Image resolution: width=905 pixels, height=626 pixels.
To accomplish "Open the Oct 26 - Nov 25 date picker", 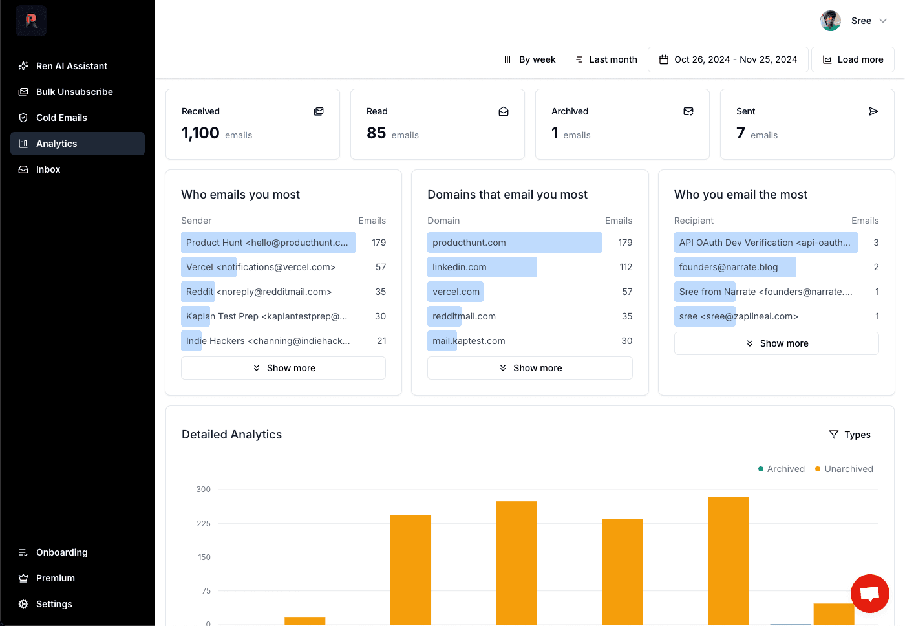I will pos(728,59).
